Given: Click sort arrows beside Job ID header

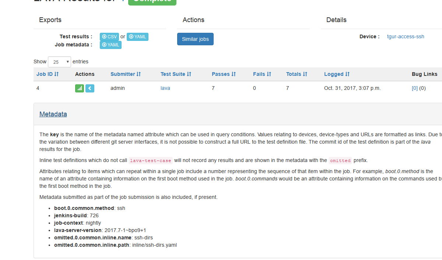Looking at the screenshot, I should [x=56, y=74].
